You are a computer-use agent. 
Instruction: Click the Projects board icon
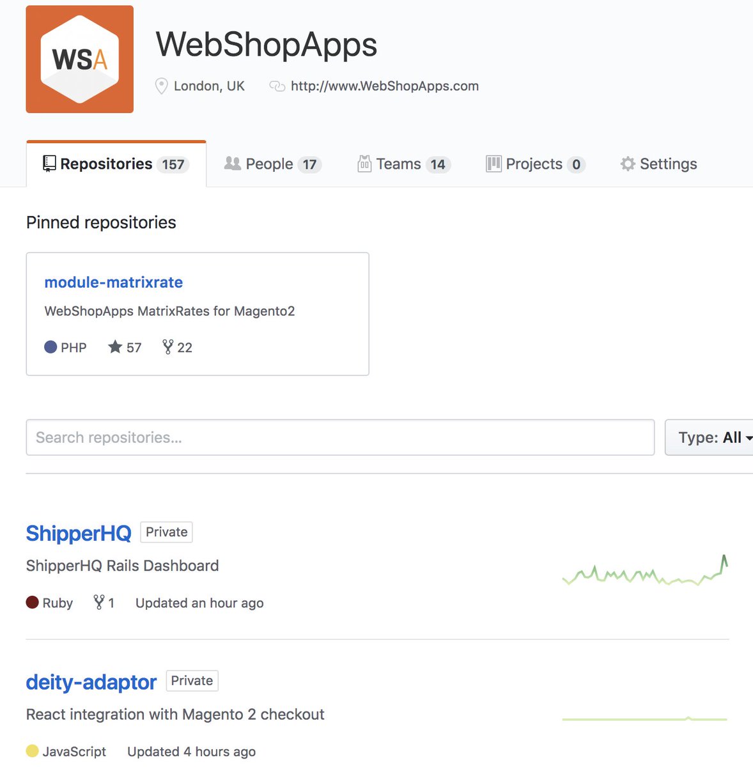click(493, 164)
